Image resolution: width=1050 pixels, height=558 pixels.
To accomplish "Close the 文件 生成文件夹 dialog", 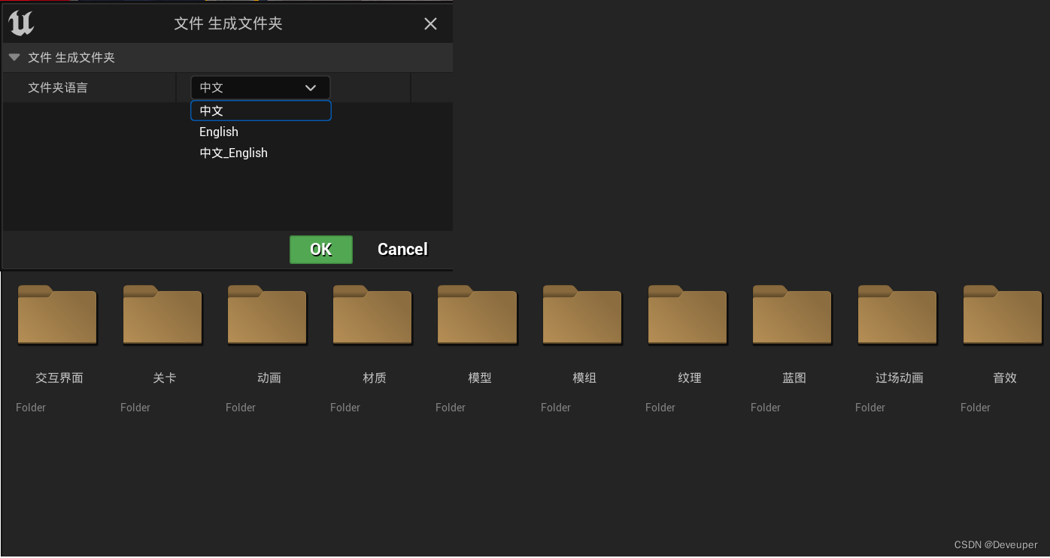I will pyautogui.click(x=430, y=24).
